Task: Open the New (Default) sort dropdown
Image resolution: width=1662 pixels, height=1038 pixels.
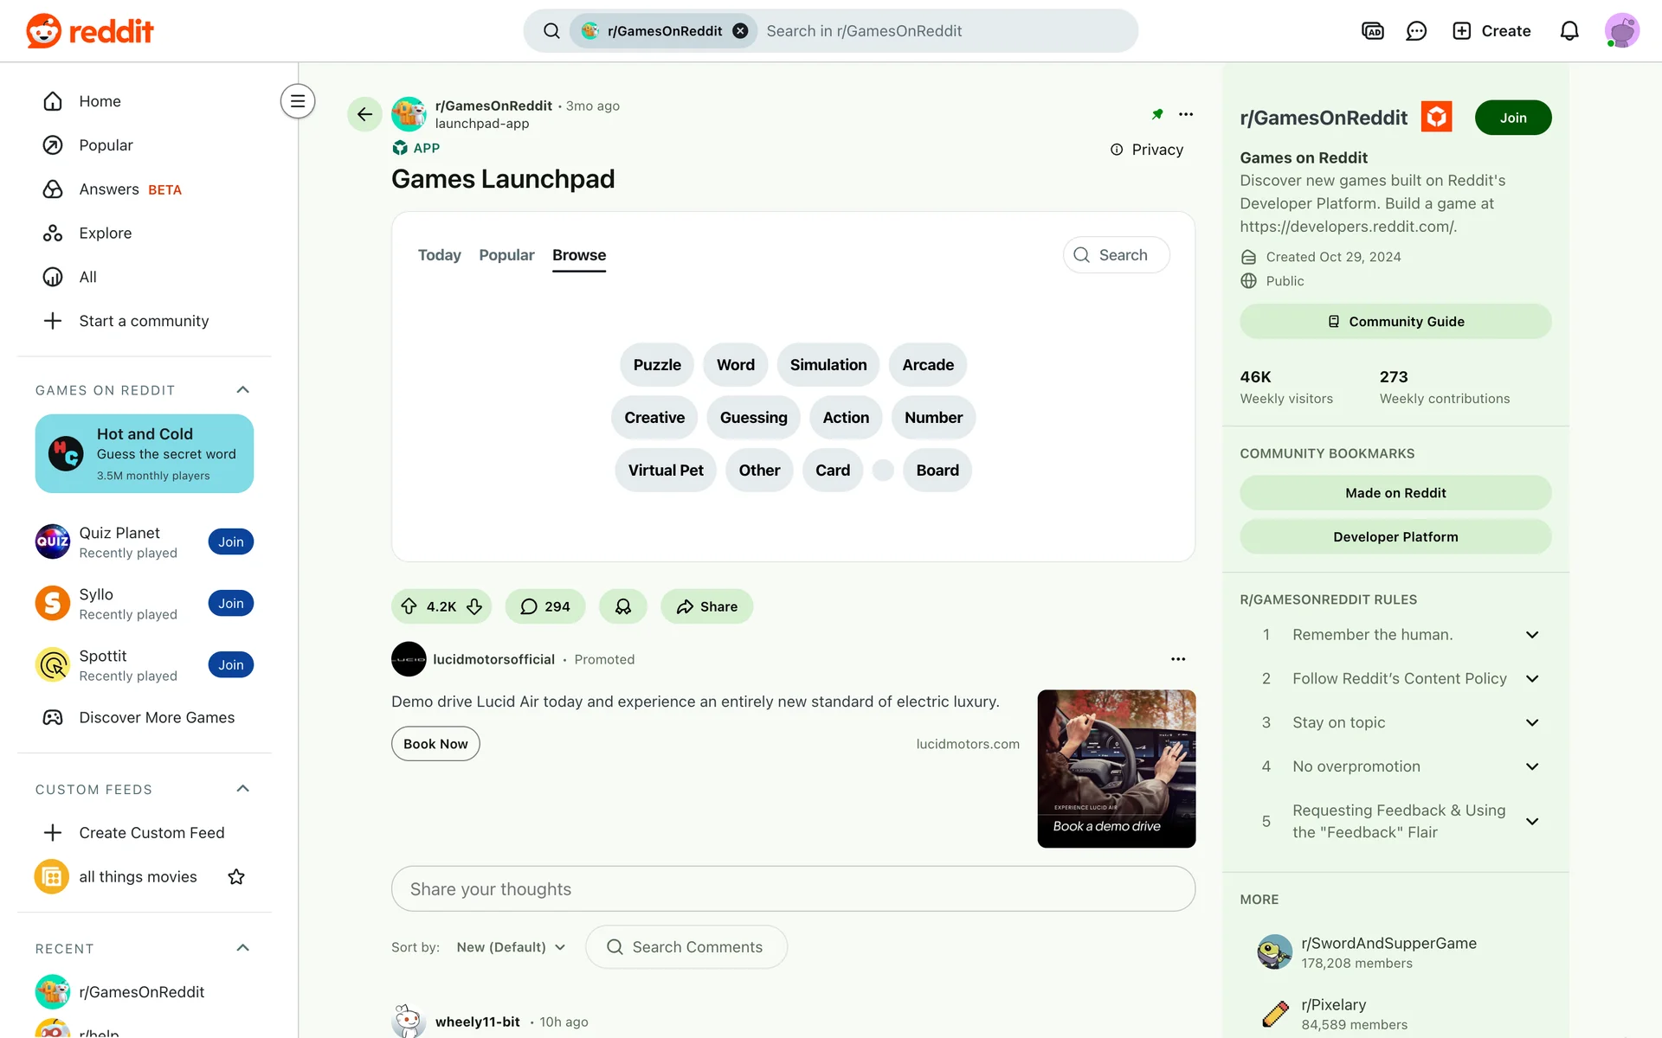Action: tap(511, 947)
